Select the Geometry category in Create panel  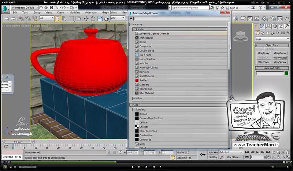point(258,33)
